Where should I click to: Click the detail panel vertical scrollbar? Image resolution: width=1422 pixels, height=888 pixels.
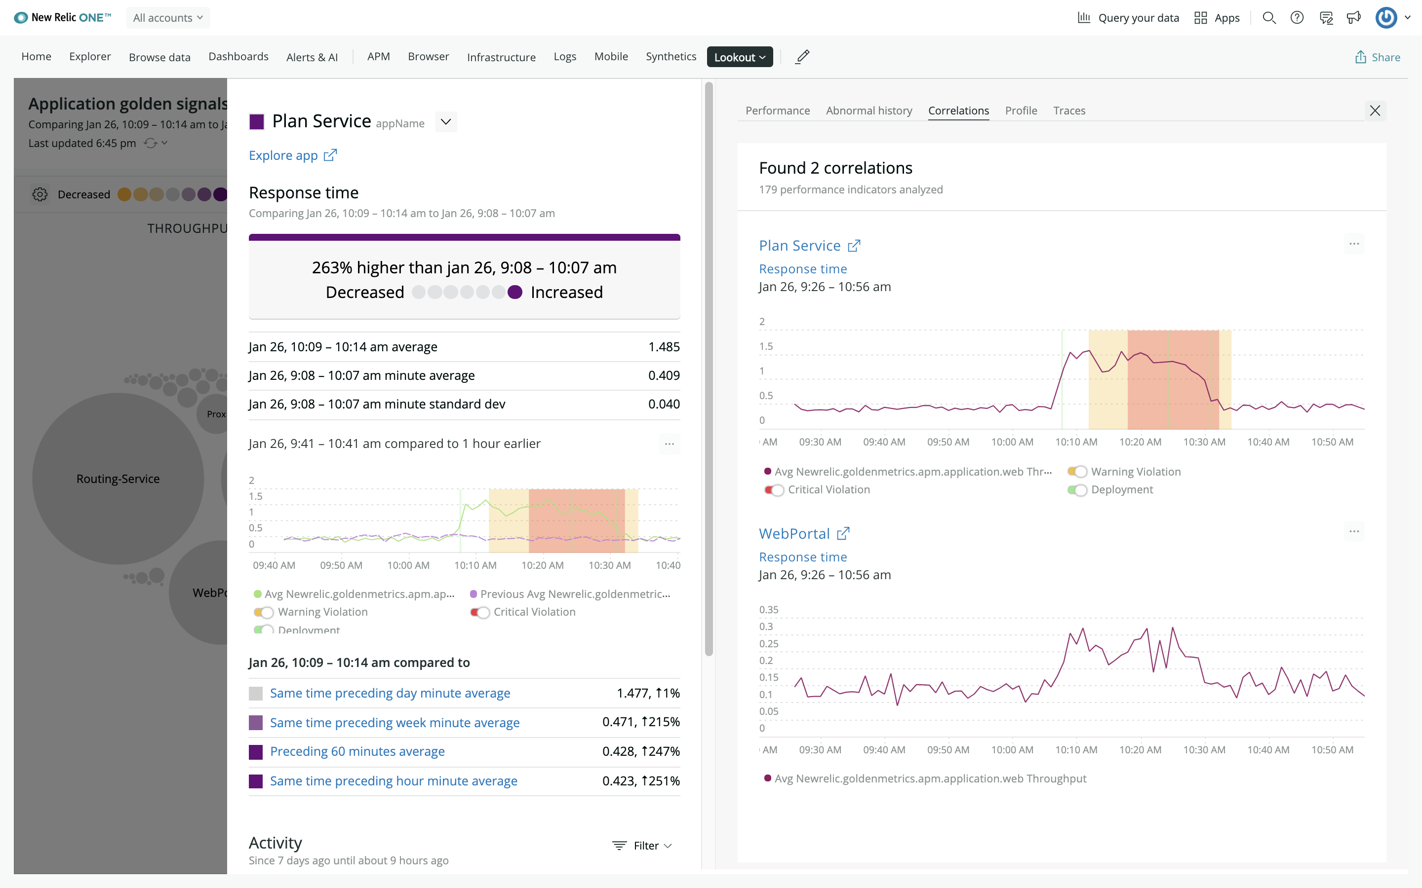point(709,369)
